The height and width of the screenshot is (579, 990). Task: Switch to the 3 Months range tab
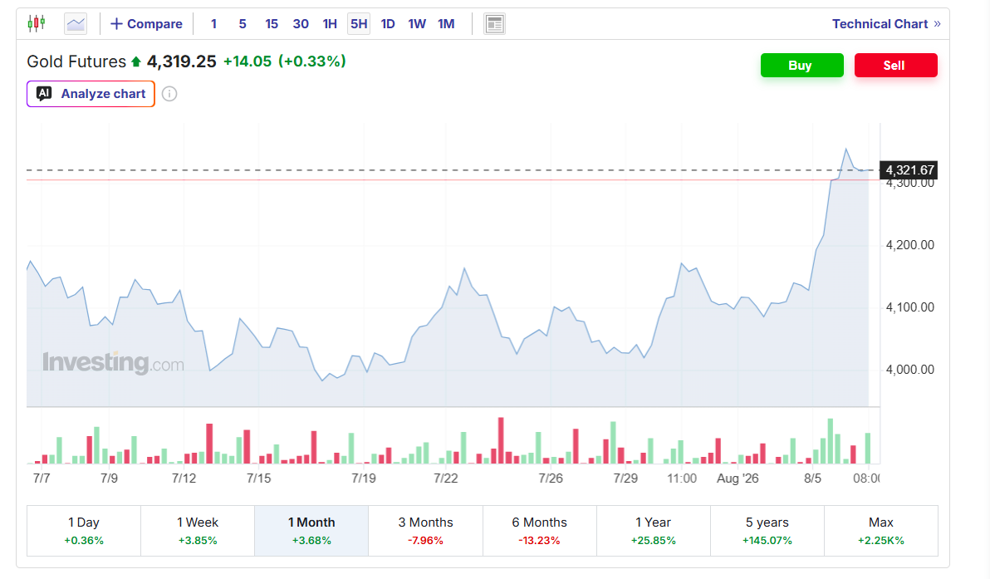(x=425, y=531)
